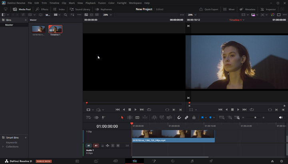Open the Color page icon
This screenshot has width=288, height=164.
point(173,161)
